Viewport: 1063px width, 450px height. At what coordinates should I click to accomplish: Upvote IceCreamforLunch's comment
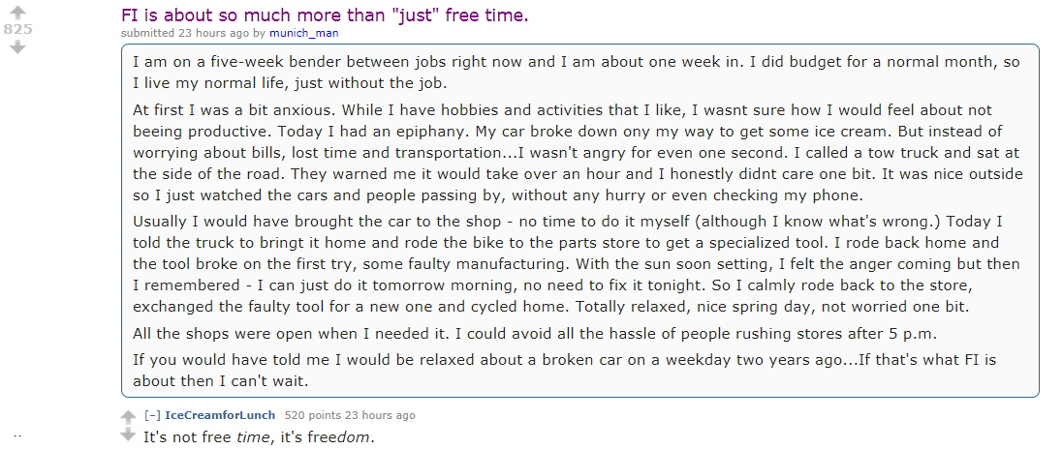pos(128,416)
